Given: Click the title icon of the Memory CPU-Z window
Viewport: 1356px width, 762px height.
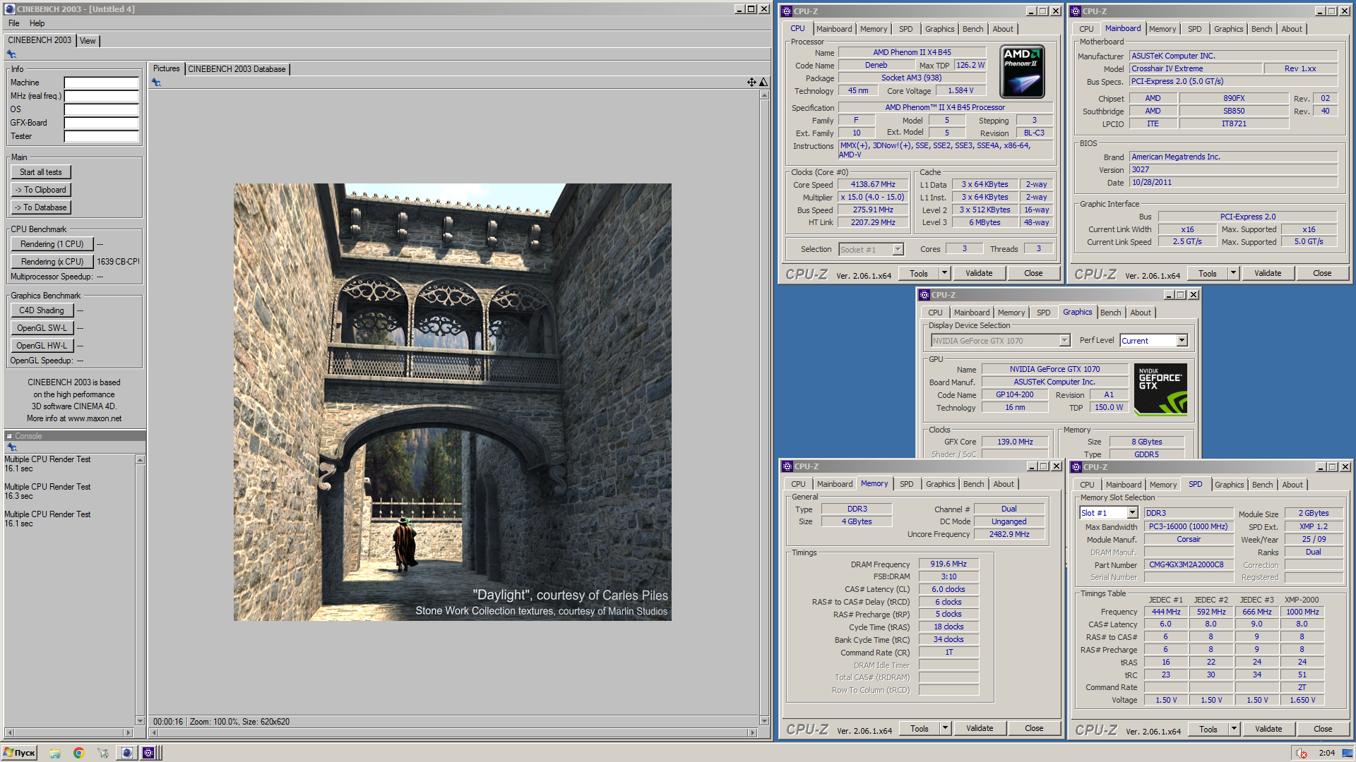Looking at the screenshot, I should pyautogui.click(x=787, y=466).
